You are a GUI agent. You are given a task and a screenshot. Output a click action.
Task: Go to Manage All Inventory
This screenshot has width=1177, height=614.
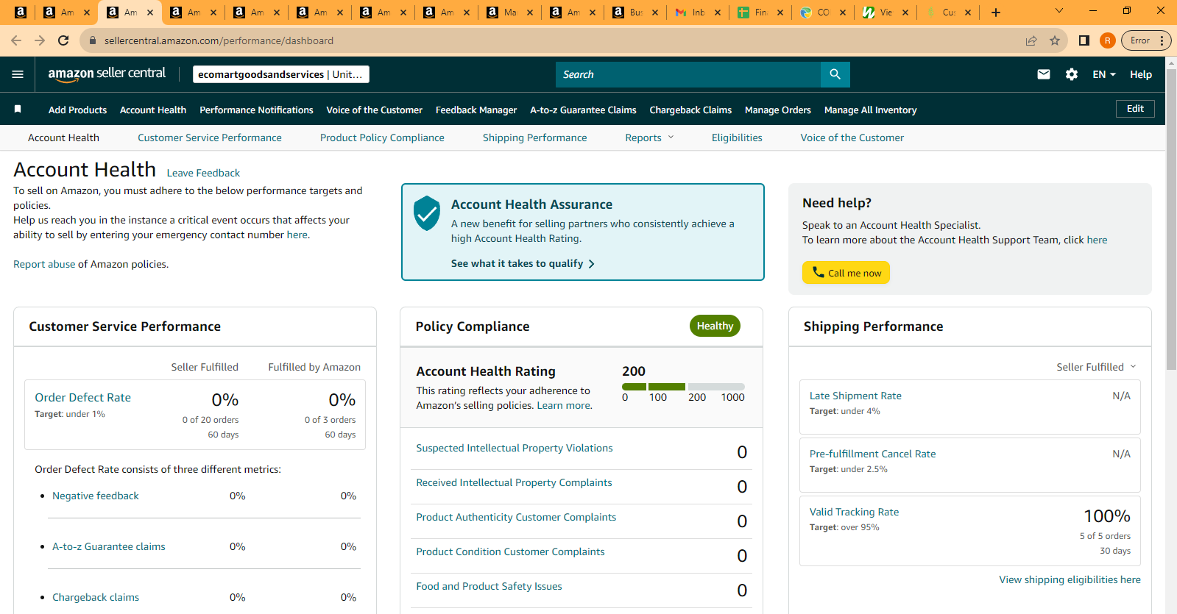point(870,110)
